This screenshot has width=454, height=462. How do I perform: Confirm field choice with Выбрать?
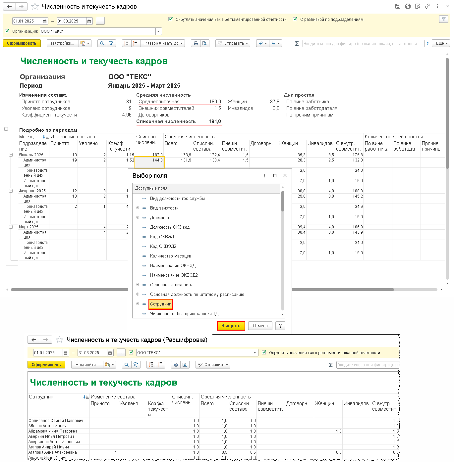[x=231, y=326]
